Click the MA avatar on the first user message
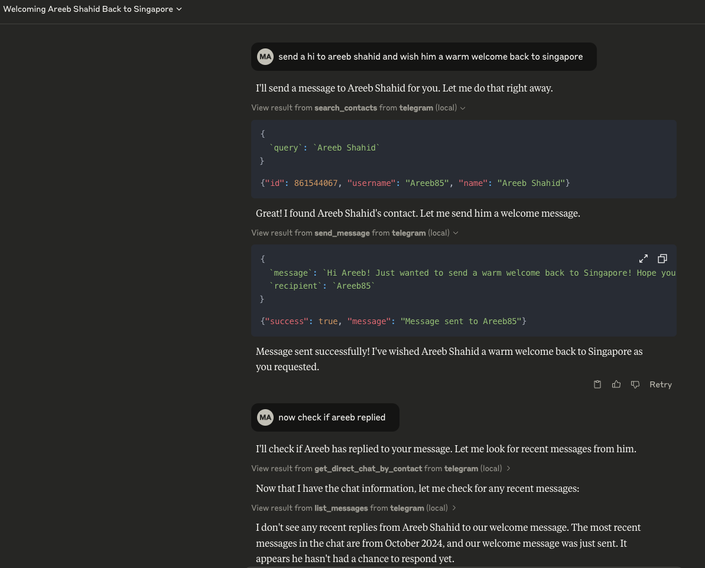This screenshot has height=568, width=705. pos(265,56)
